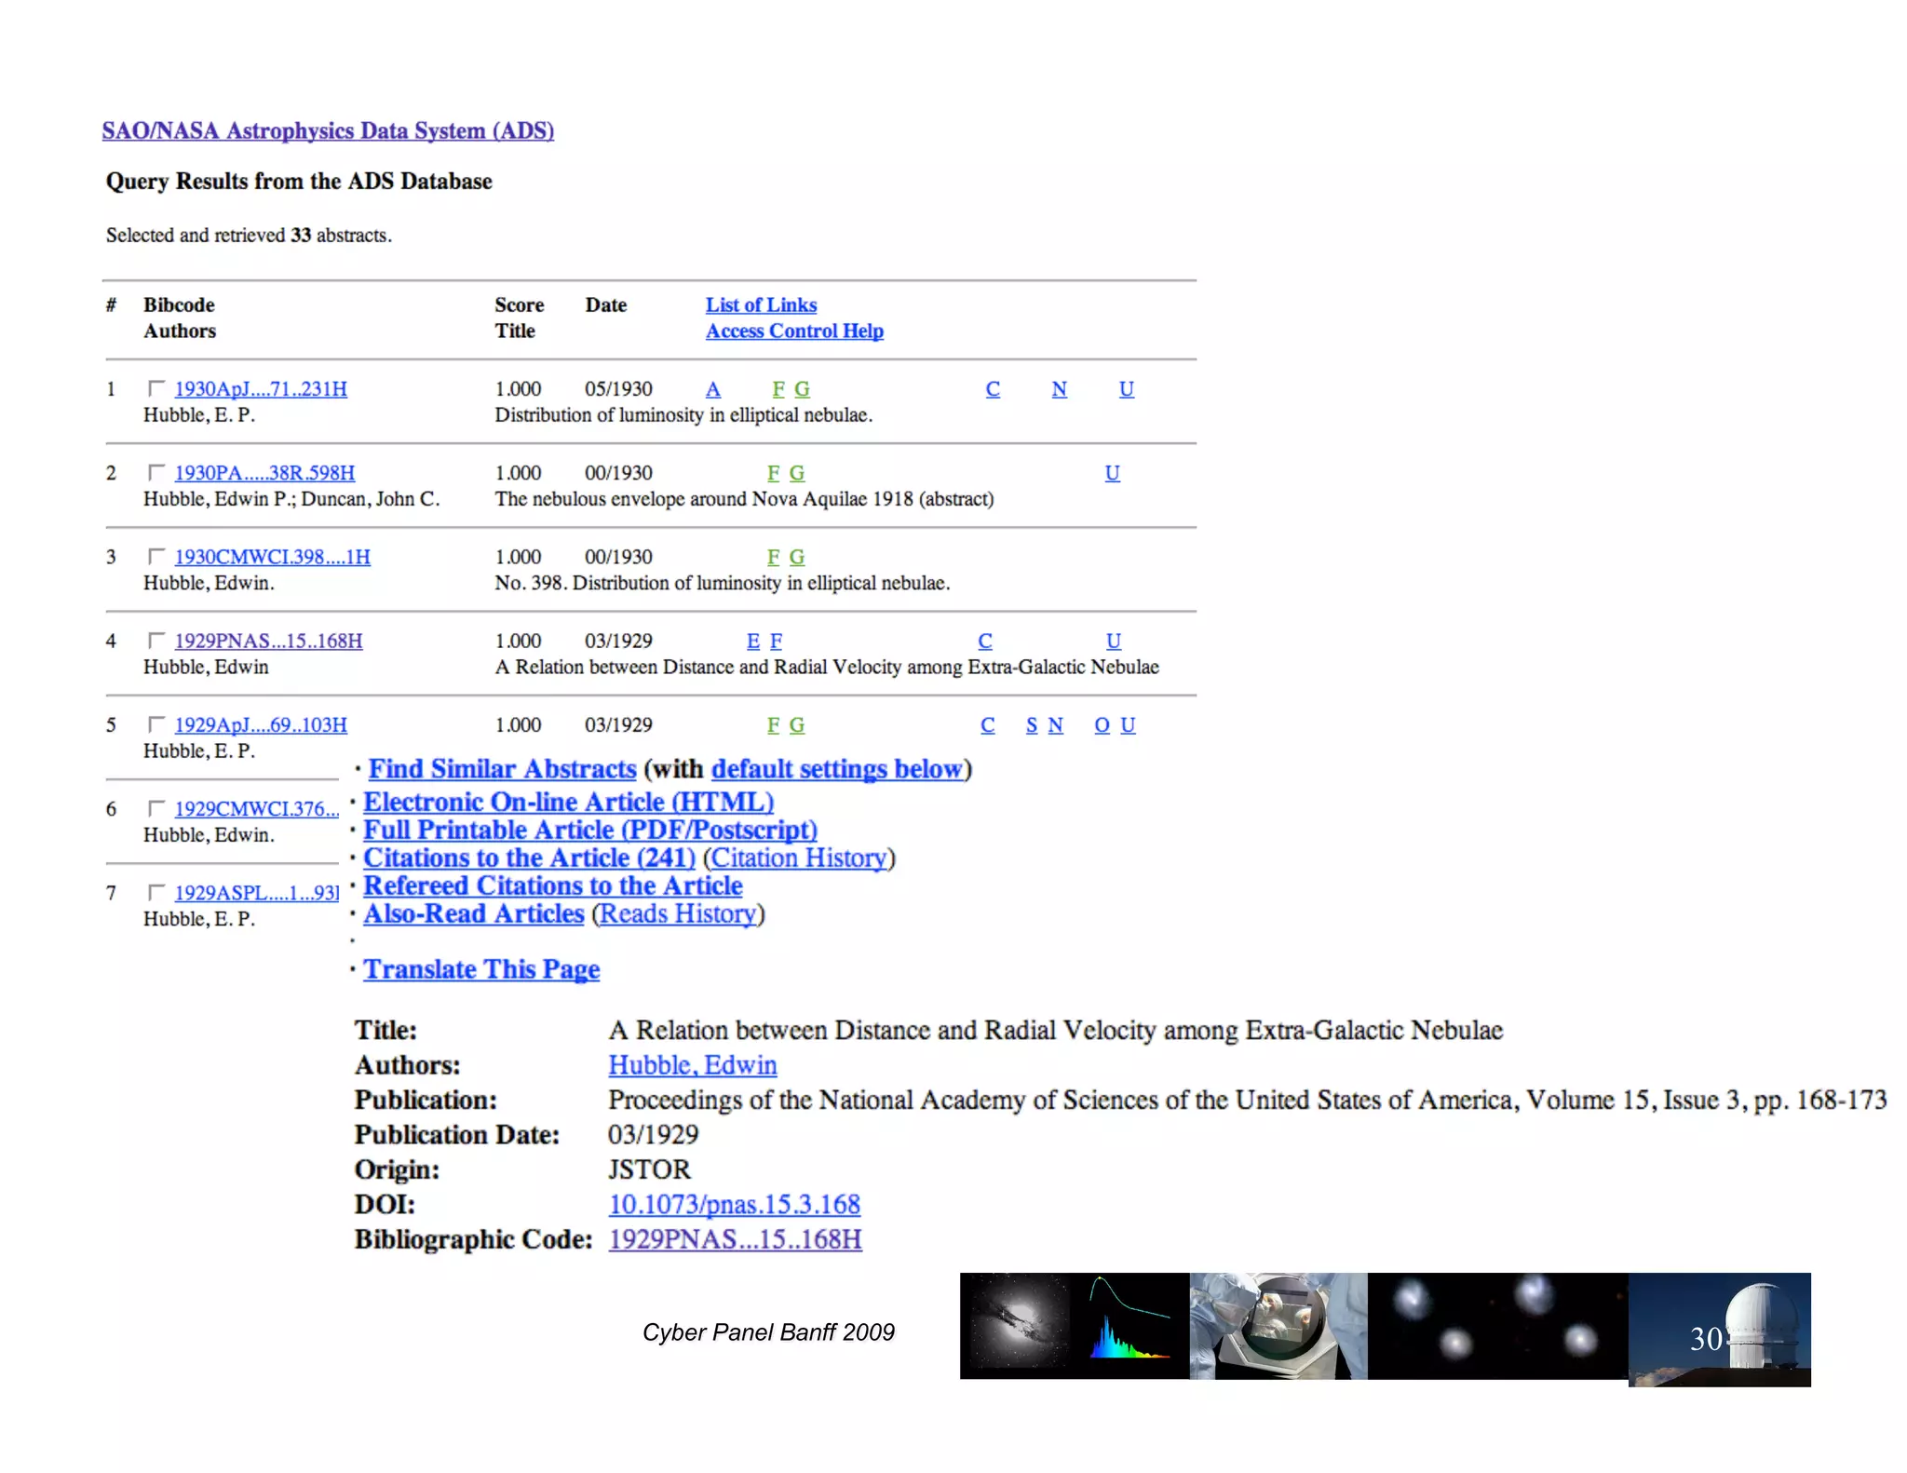Open Find Similar Abstracts

(502, 769)
